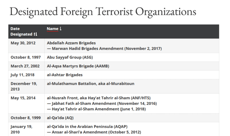230x136 pixels.
Task: Select the Name column header
Action: [x=52, y=29]
